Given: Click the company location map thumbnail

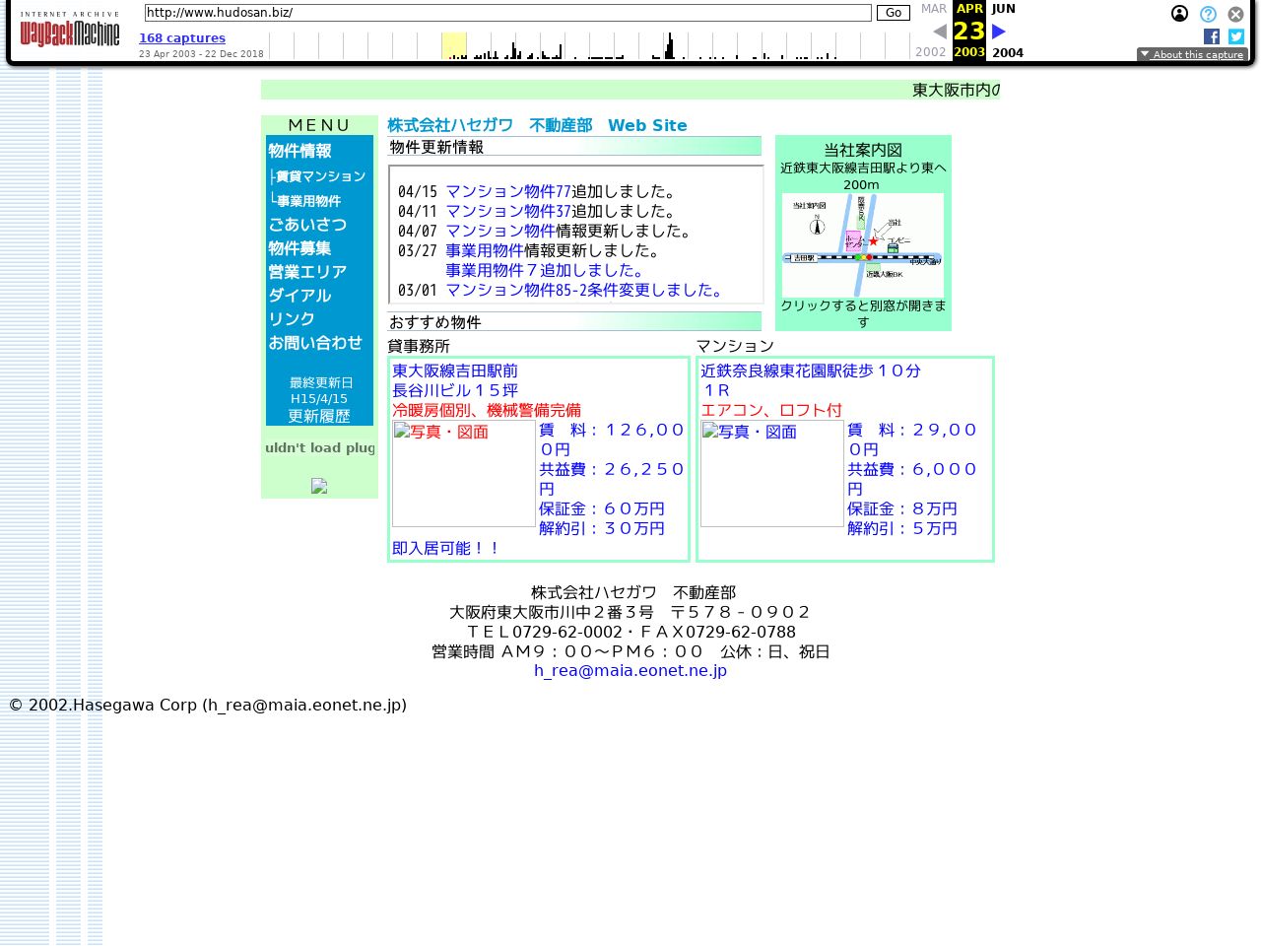Looking at the screenshot, I should [x=862, y=244].
